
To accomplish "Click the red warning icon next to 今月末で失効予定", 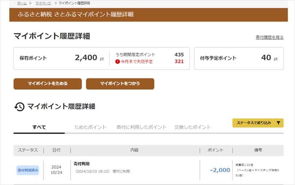I will tap(117, 61).
